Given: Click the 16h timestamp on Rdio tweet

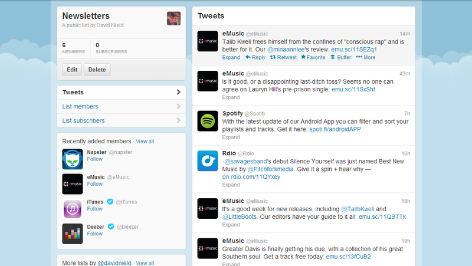Looking at the screenshot, I should pos(406,153).
